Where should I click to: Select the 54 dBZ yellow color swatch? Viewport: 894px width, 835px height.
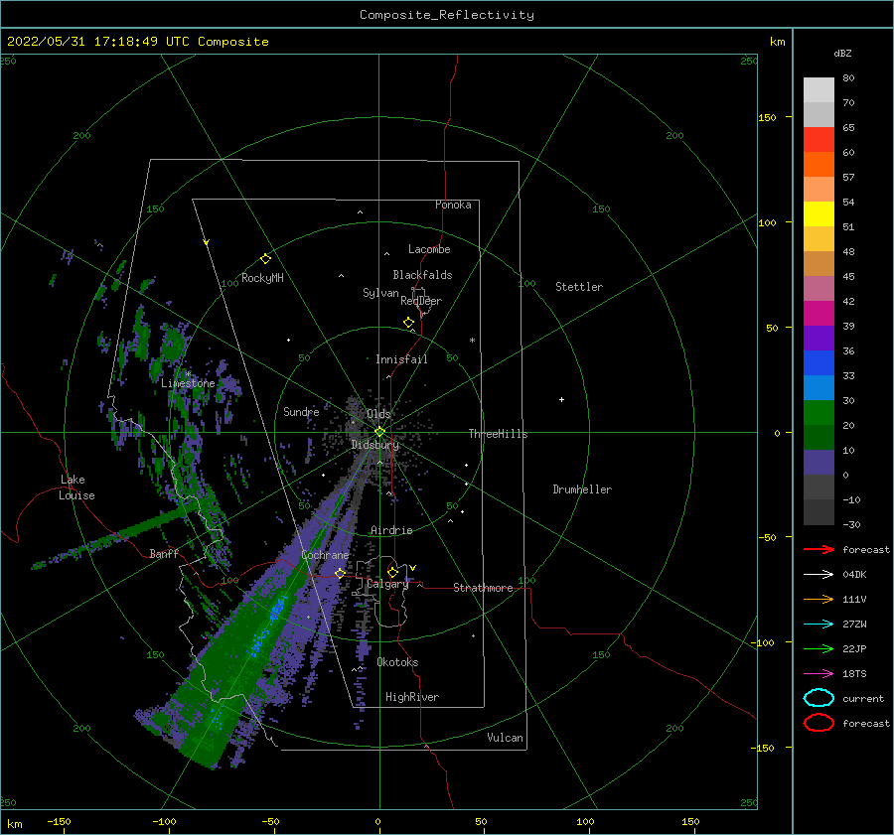[x=819, y=214]
